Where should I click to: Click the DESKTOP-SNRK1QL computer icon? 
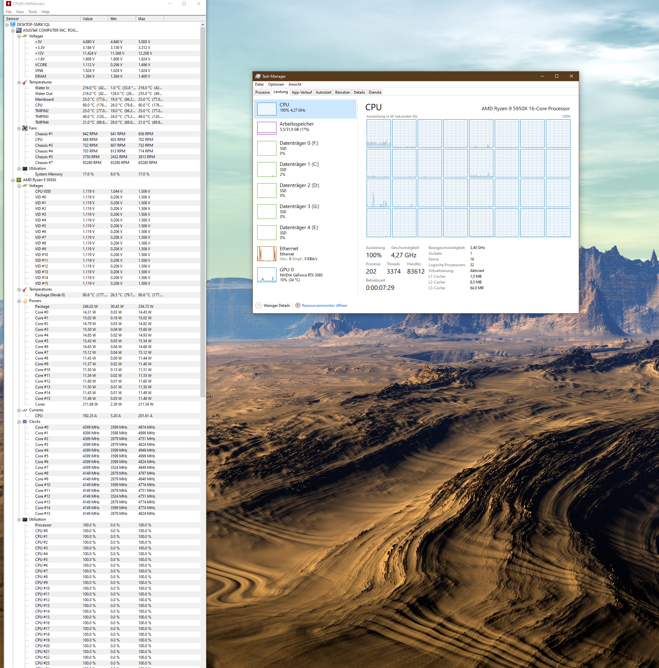click(13, 25)
